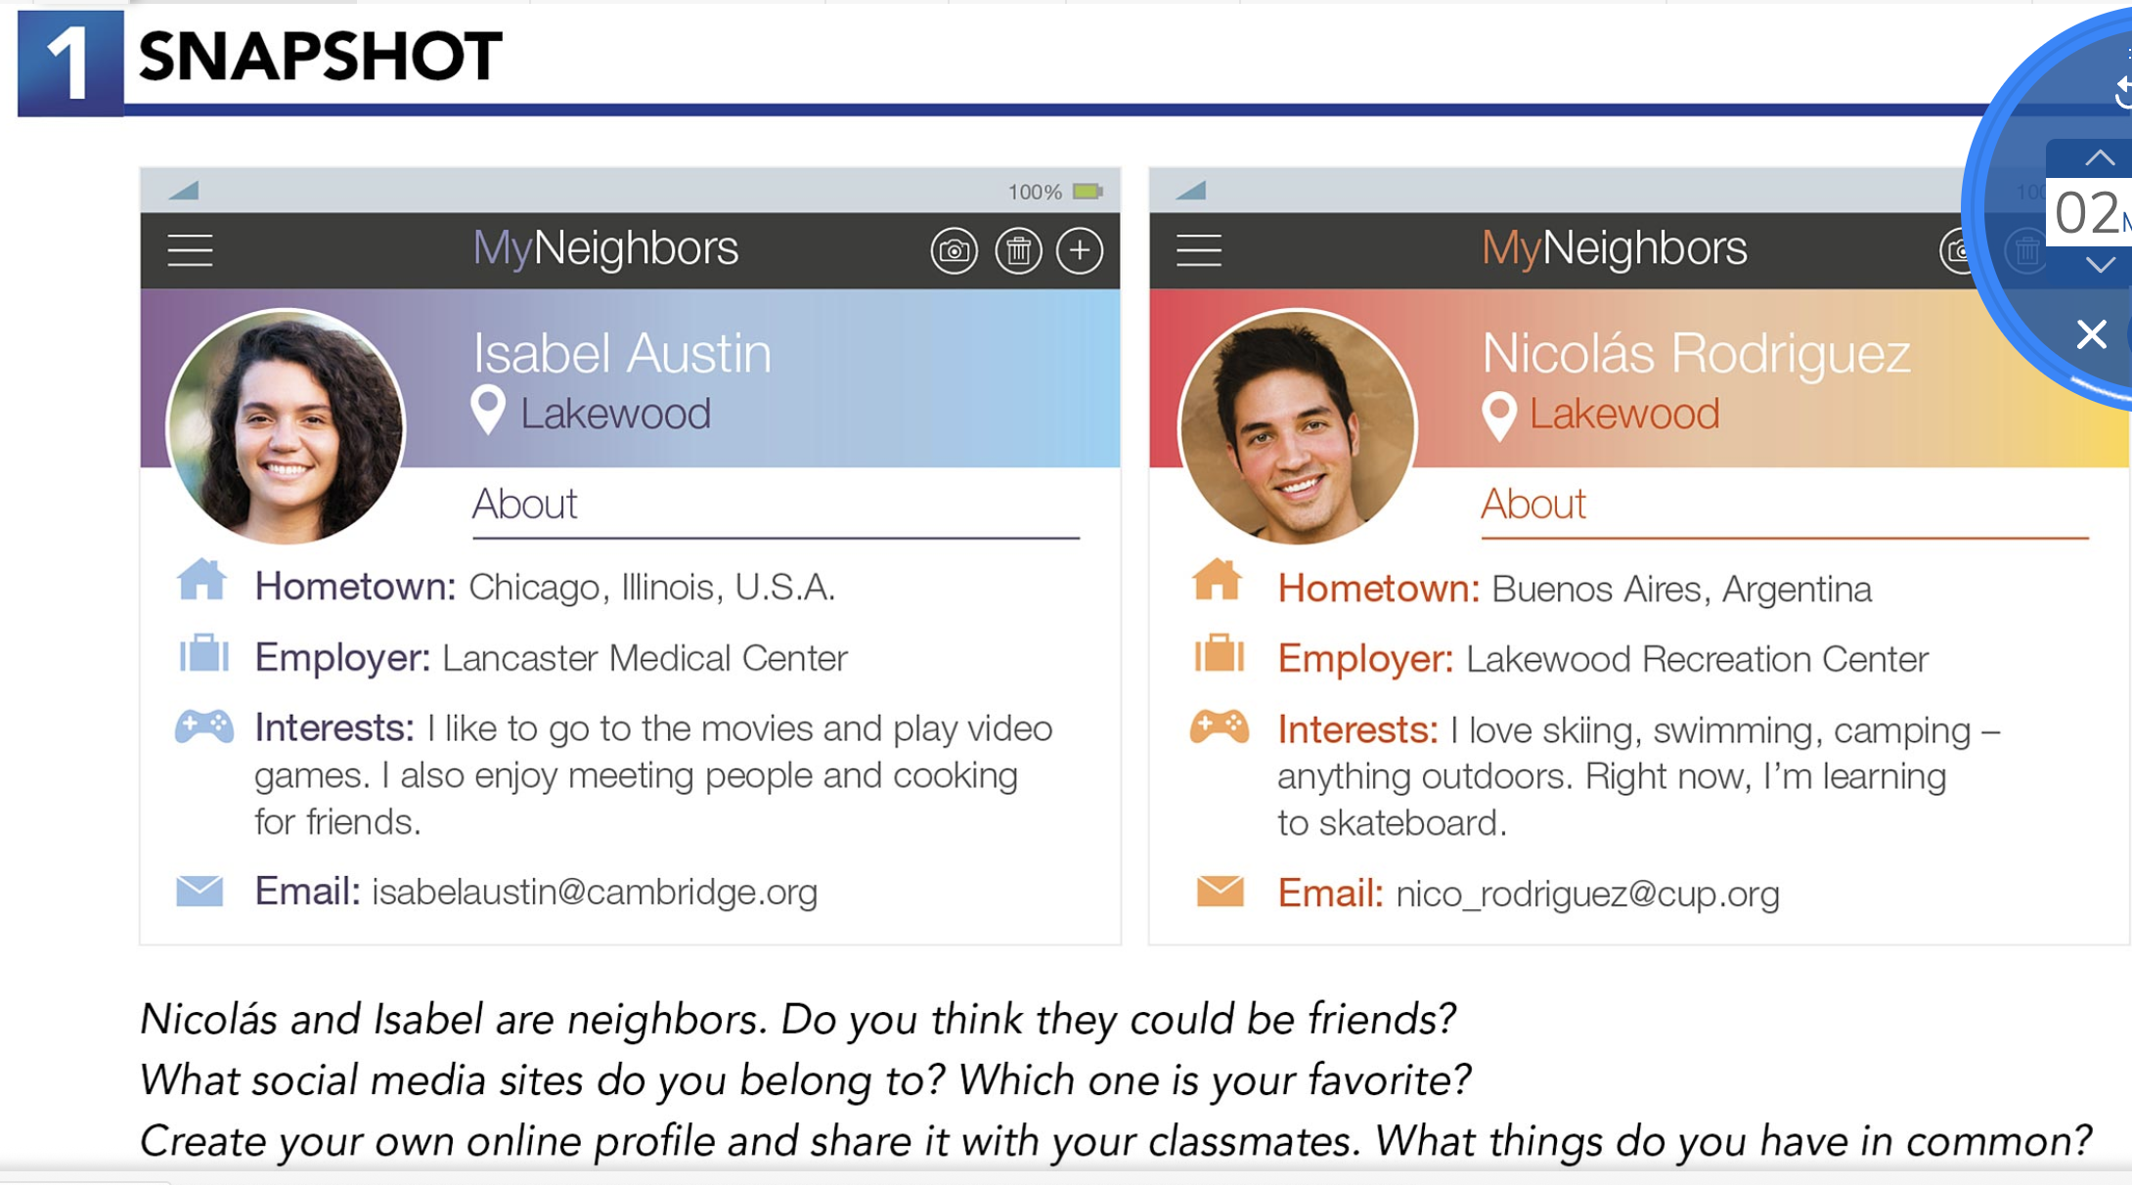Image resolution: width=2132 pixels, height=1185 pixels.
Task: Click blue gamepad icon next to Isabel's Interests
Action: 204,726
